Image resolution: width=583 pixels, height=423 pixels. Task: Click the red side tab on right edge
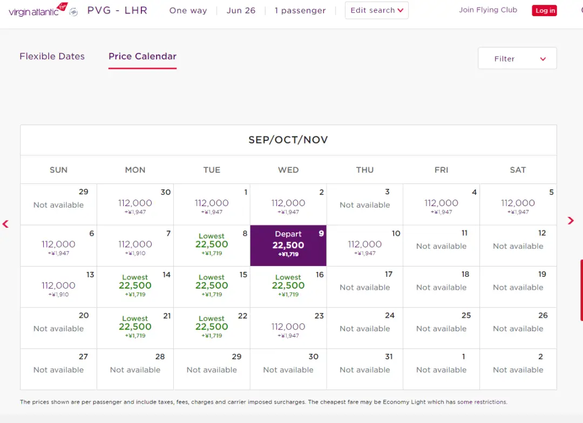[581, 290]
